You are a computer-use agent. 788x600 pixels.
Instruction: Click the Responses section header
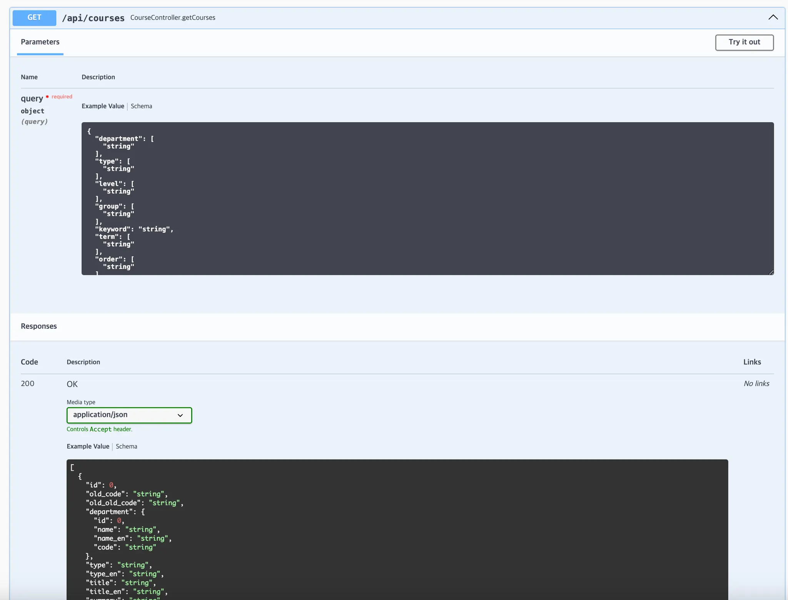click(39, 326)
